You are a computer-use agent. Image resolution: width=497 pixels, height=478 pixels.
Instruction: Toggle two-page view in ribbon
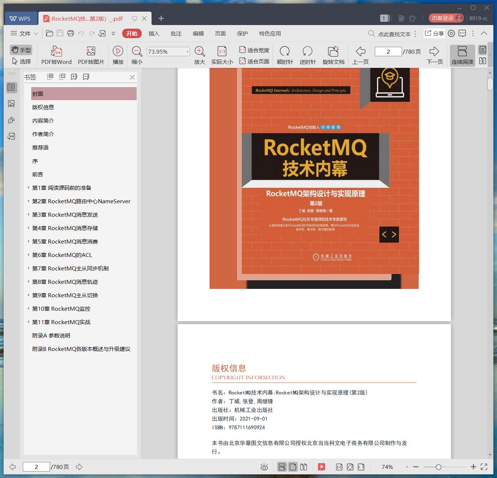click(482, 61)
